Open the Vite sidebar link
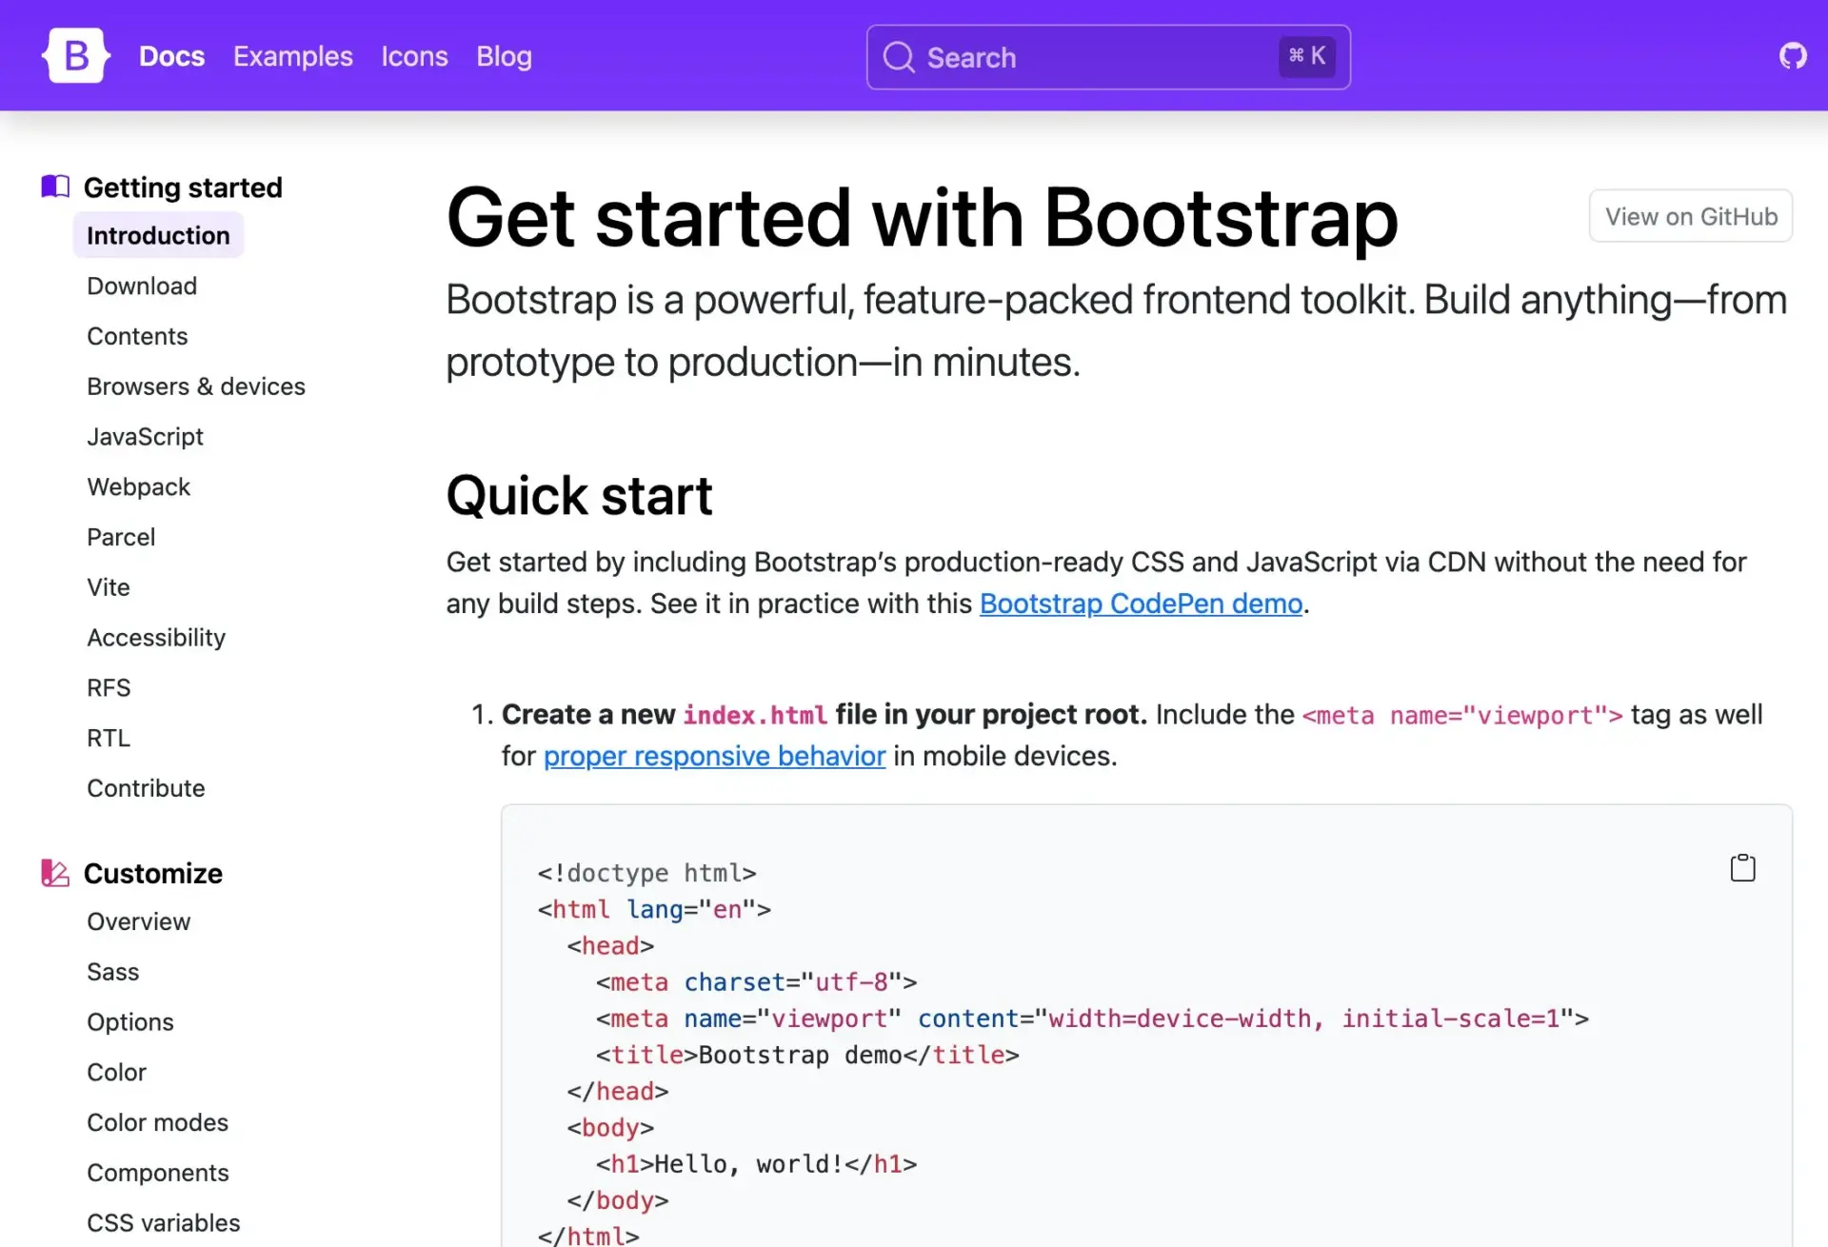 pyautogui.click(x=109, y=587)
